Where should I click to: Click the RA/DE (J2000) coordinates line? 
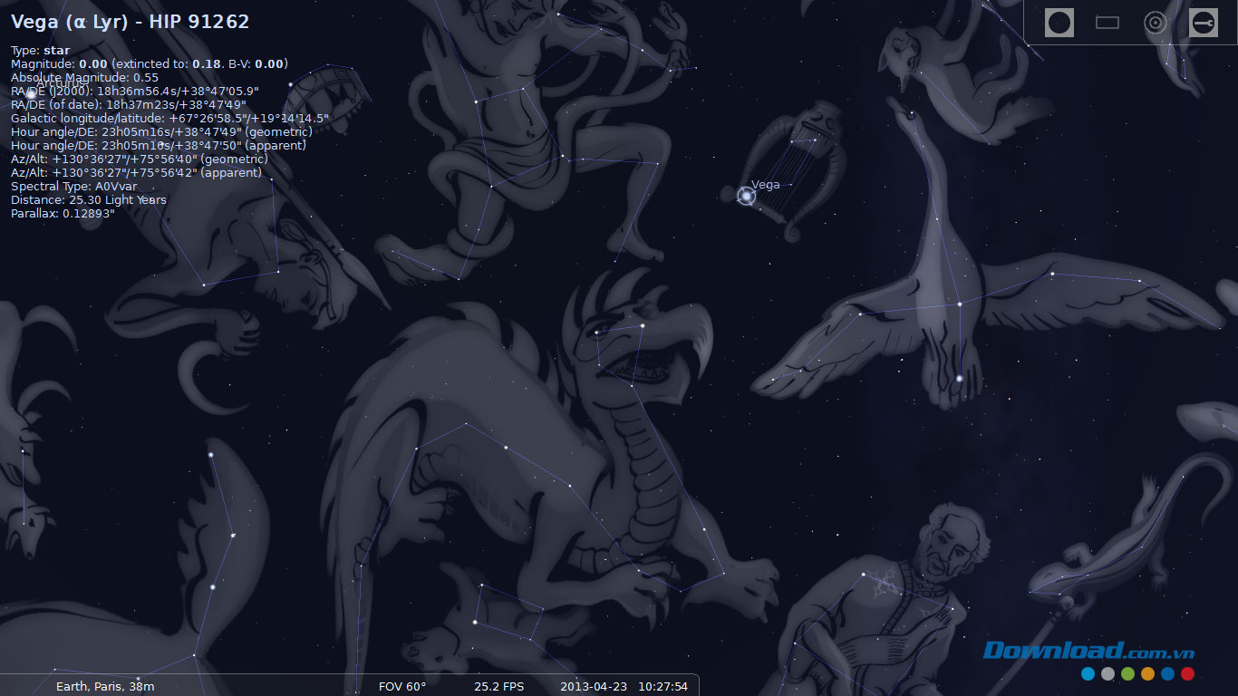135,92
